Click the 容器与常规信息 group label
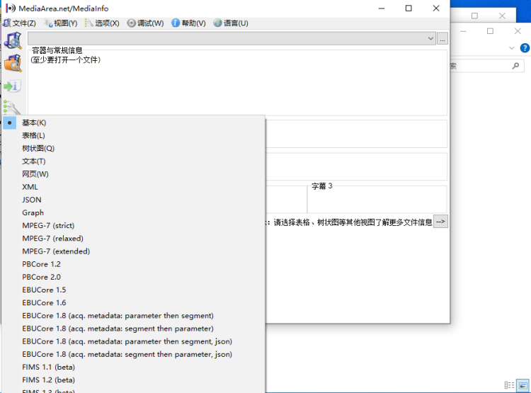The width and height of the screenshot is (531, 393). (57, 50)
